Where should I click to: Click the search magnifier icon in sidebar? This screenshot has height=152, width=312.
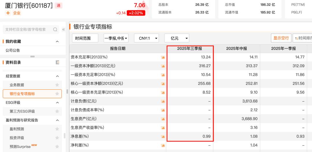tap(55, 29)
